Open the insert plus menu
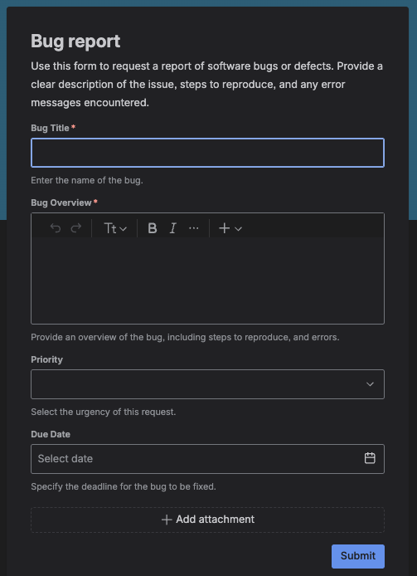 point(230,228)
